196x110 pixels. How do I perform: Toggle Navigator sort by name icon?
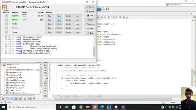(x=30, y=98)
